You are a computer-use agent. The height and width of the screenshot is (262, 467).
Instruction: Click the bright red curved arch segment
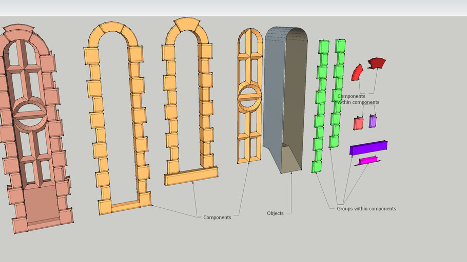point(357,73)
